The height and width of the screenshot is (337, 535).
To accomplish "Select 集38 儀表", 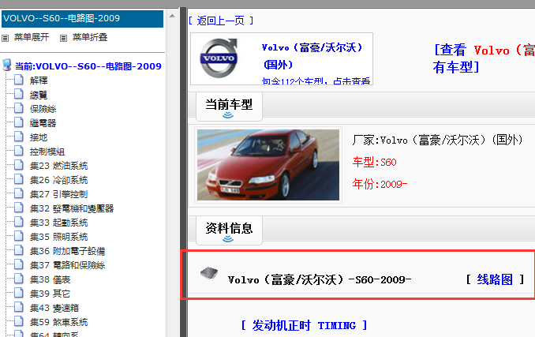I will tap(50, 279).
